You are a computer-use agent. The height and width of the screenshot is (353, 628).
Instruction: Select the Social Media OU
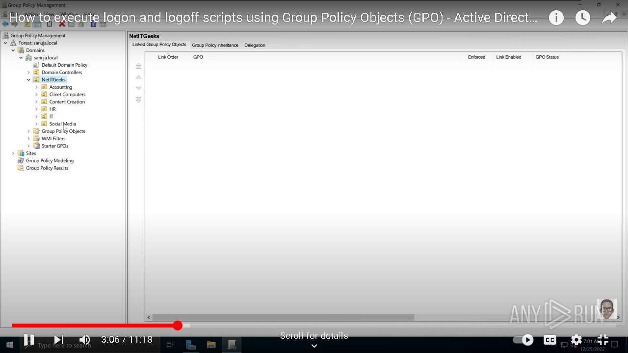[x=62, y=124]
